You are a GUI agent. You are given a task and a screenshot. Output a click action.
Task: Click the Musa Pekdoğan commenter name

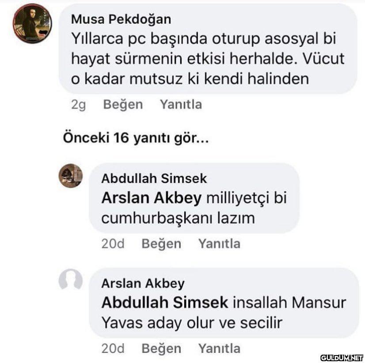click(x=121, y=19)
